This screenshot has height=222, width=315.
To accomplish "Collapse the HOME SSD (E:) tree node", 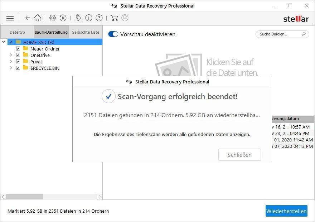I will tap(4, 42).
